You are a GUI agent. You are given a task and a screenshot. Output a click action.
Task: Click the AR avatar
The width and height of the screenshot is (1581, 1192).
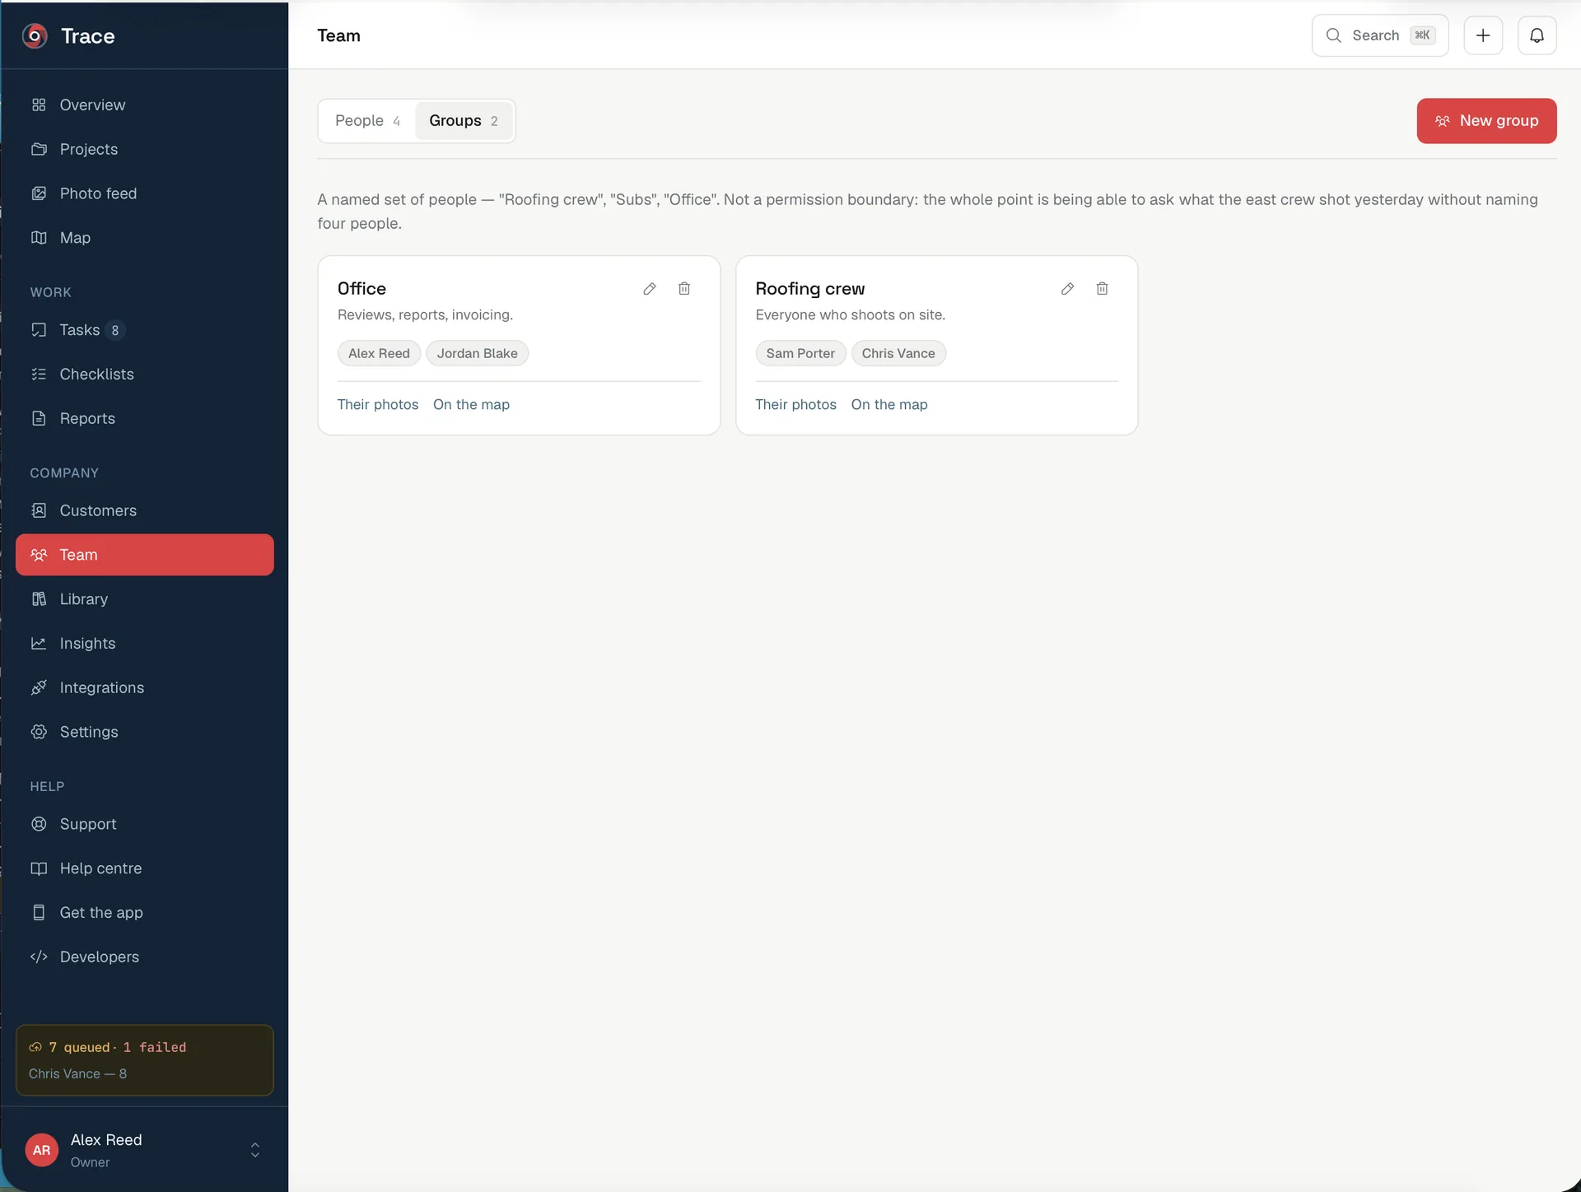click(42, 1150)
